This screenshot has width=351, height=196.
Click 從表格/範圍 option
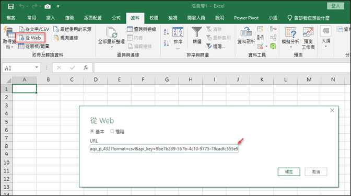point(34,47)
